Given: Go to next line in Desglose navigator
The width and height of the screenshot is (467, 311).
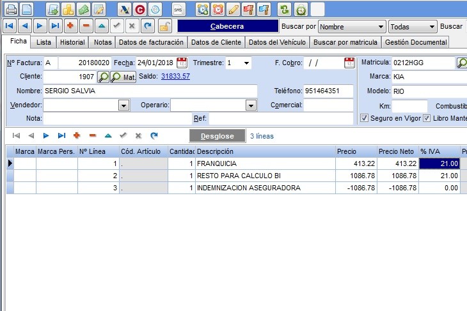Looking at the screenshot, I should [46, 135].
